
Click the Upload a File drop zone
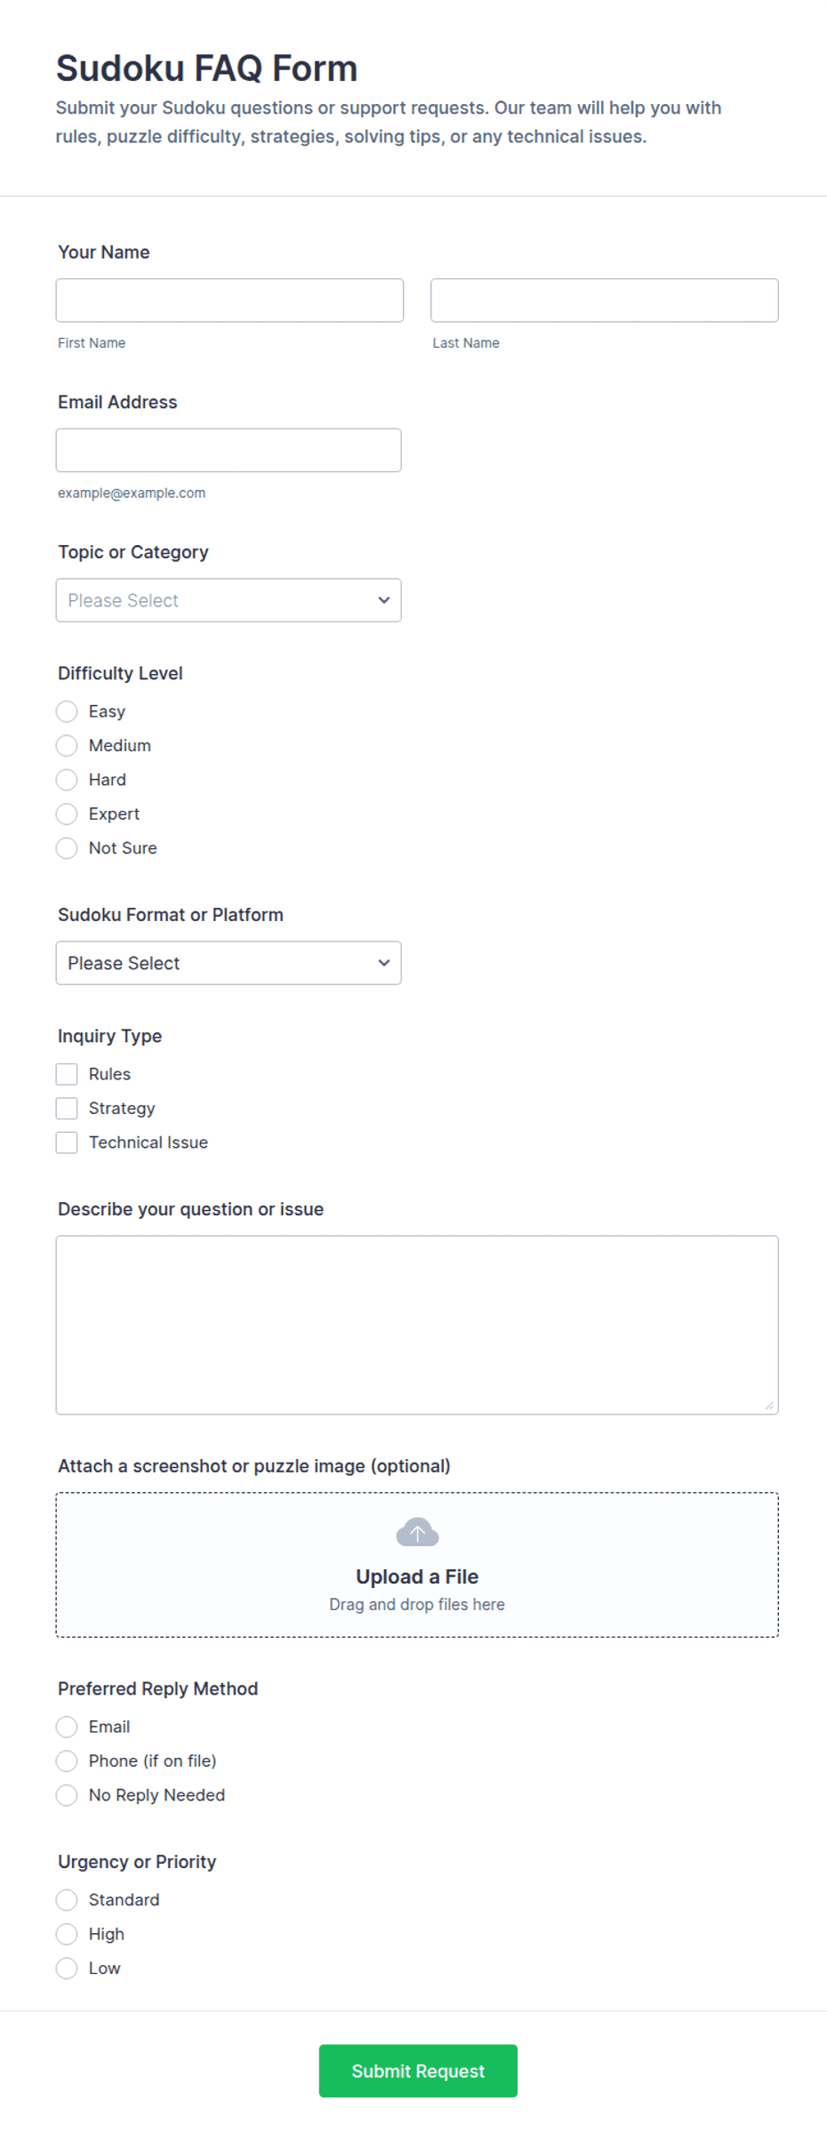point(417,1565)
